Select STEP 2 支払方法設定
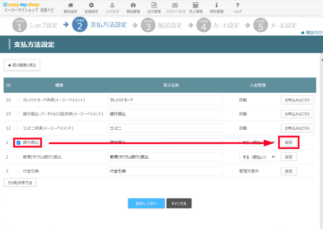This screenshot has width=323, height=229. [x=99, y=25]
